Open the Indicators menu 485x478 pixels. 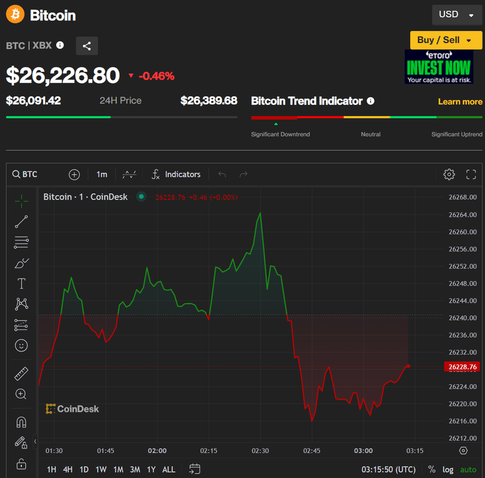point(175,174)
